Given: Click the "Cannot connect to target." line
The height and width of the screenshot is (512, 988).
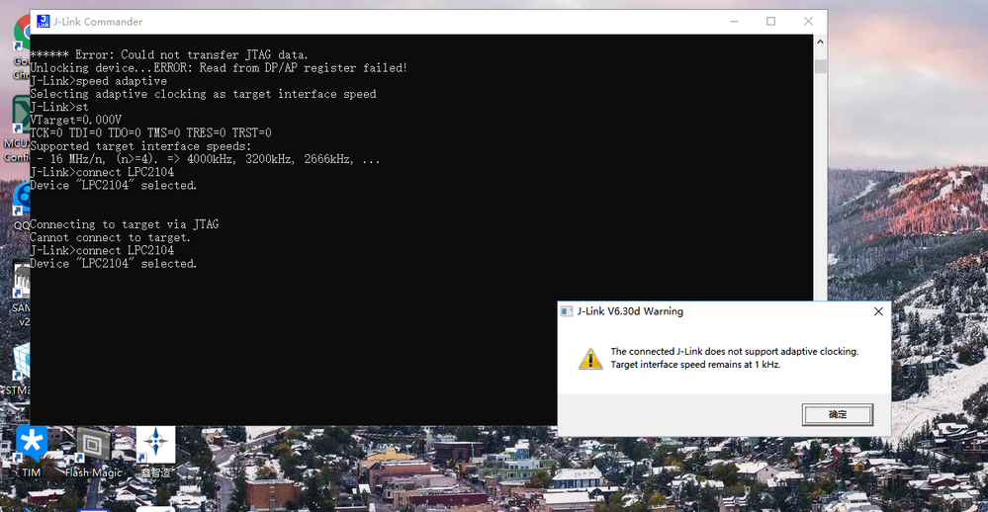Looking at the screenshot, I should (110, 237).
